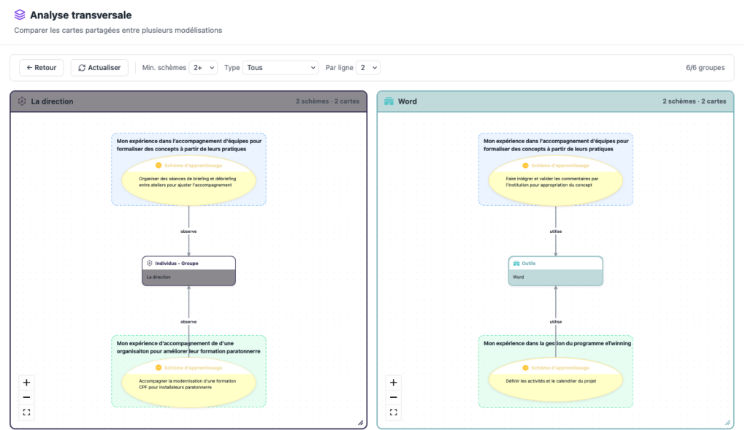Click the eTwinning experience title text

click(557, 343)
